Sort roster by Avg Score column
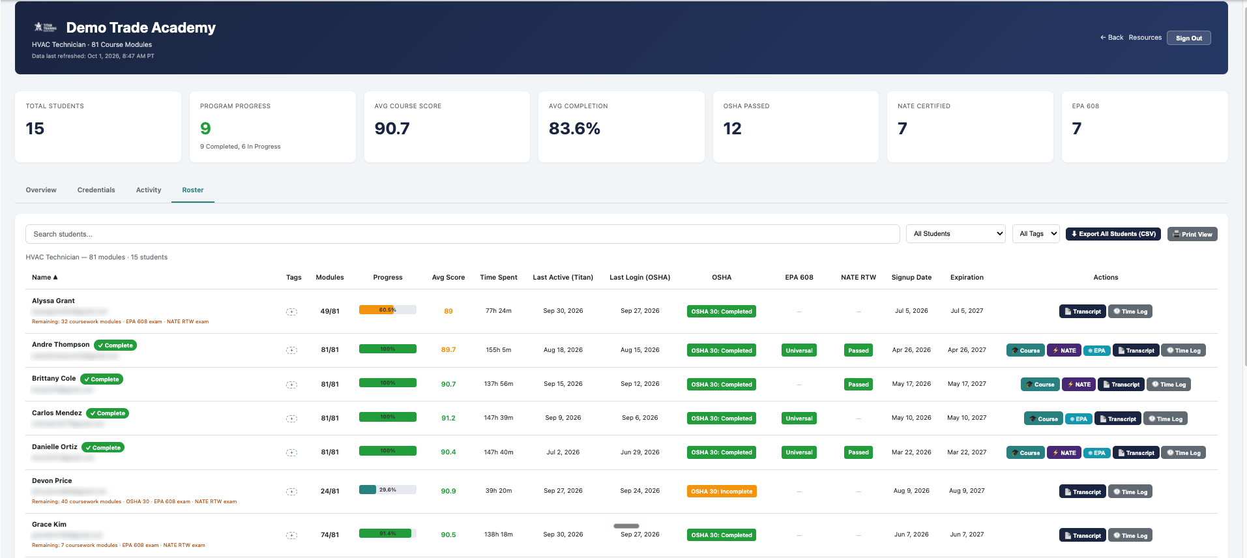1247x558 pixels. click(x=448, y=278)
